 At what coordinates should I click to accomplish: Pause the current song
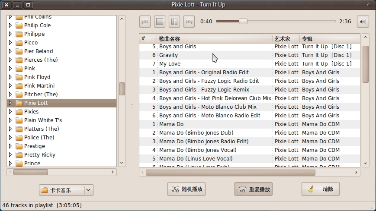click(174, 22)
